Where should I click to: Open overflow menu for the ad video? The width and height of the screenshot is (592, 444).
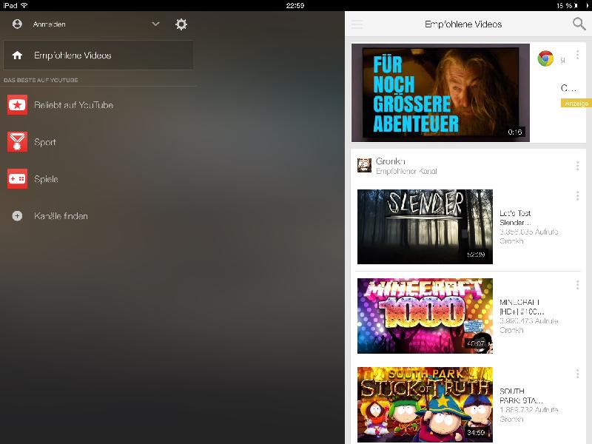coord(577,55)
